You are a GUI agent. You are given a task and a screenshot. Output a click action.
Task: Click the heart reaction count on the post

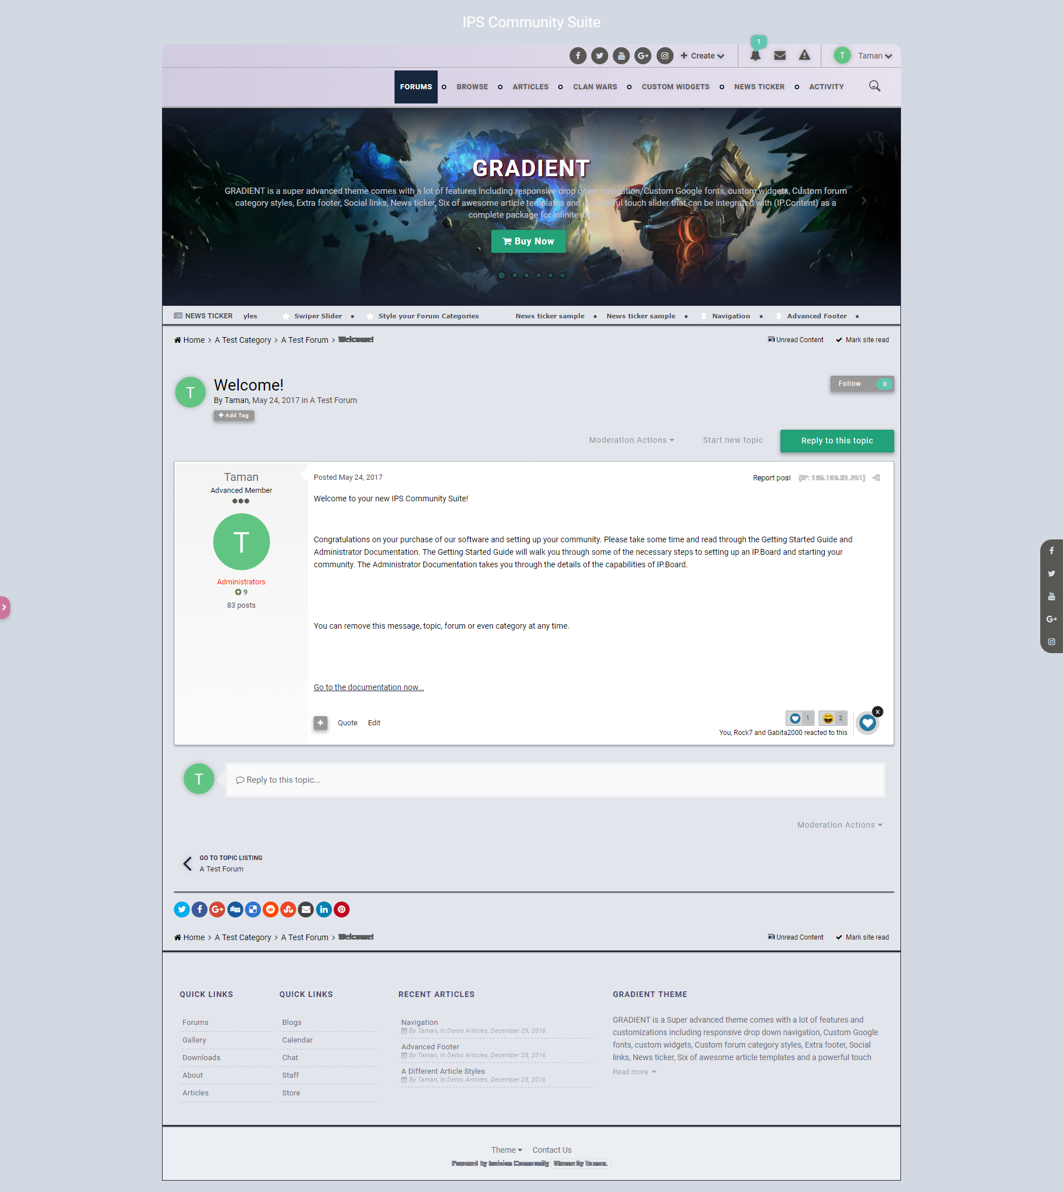click(800, 718)
